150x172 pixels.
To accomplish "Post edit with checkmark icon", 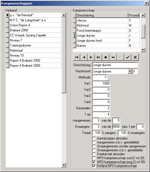I will (127, 57).
